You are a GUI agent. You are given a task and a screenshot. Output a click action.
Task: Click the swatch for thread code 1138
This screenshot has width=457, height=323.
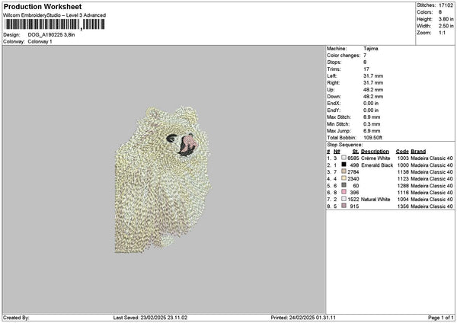point(344,171)
